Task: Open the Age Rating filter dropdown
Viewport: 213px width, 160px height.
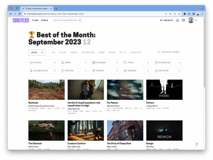Action: point(168,71)
